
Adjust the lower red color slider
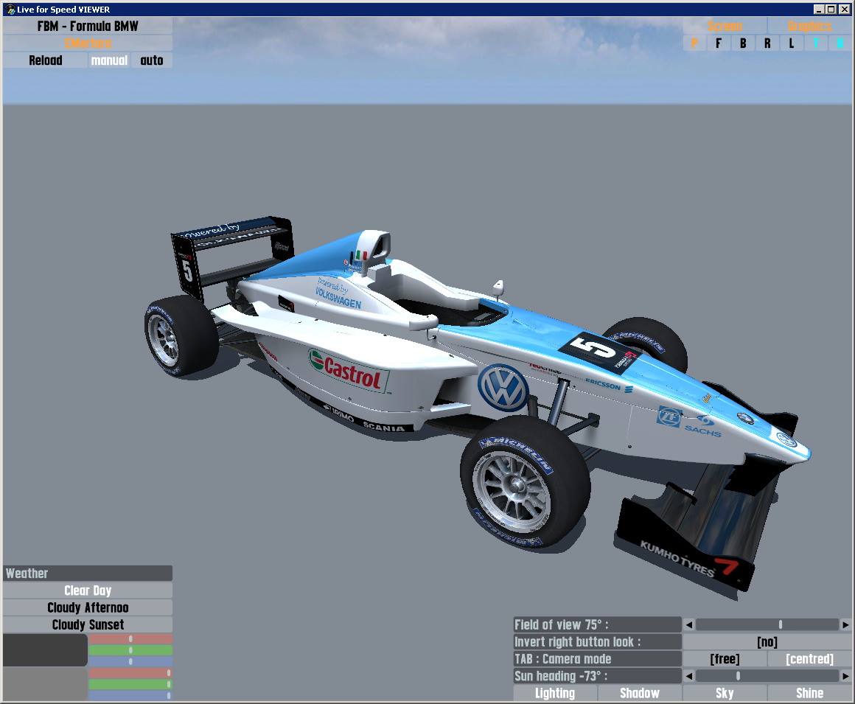(x=130, y=673)
